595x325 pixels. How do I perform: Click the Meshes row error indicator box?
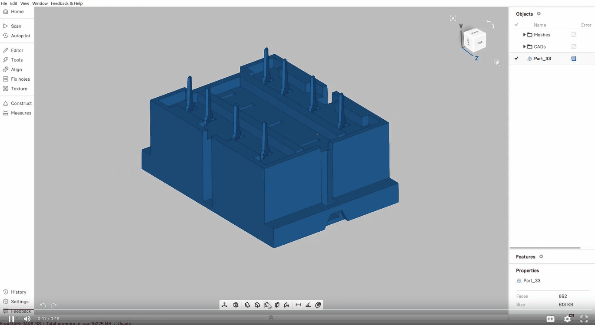coord(574,35)
